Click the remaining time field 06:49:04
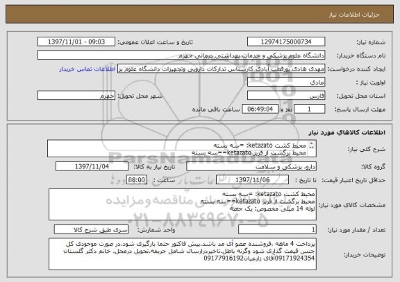This screenshot has height=282, width=400. [x=260, y=109]
